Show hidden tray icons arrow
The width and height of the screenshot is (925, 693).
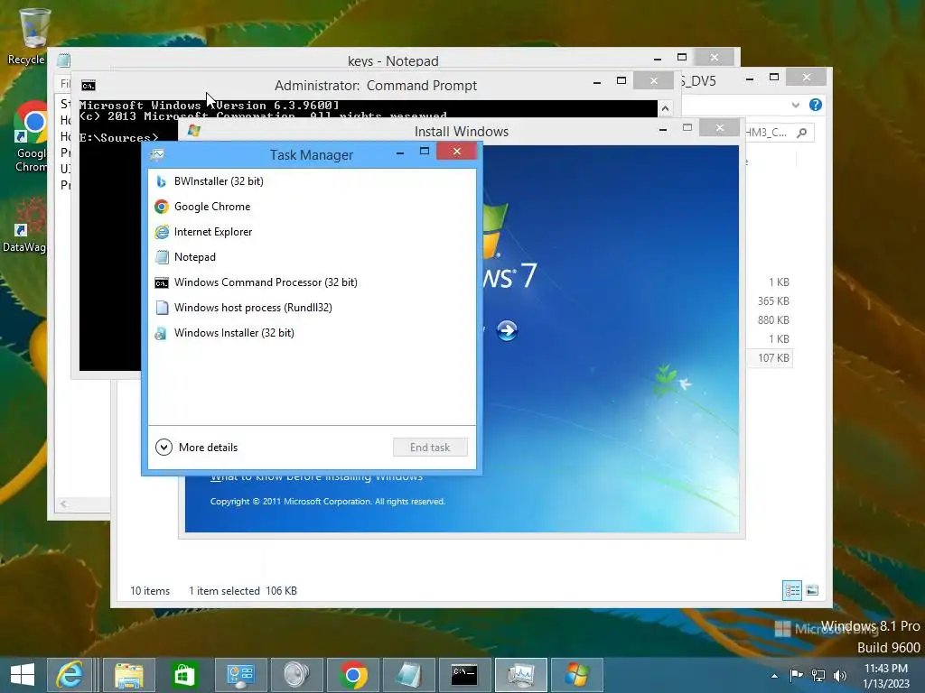774,676
